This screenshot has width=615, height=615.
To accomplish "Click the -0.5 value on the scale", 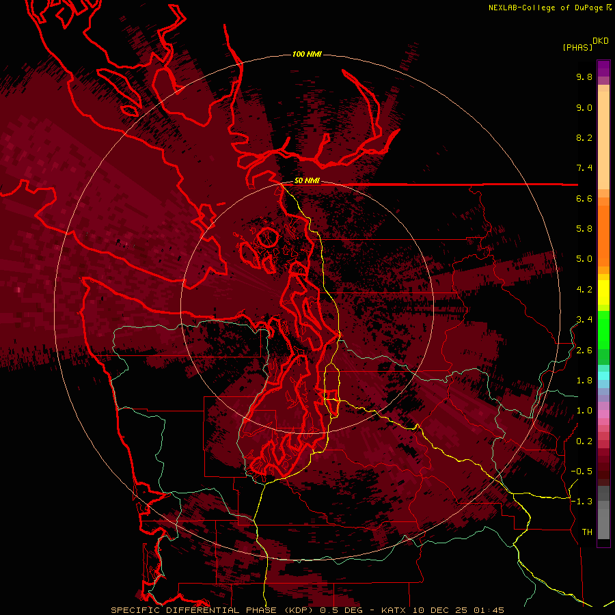I will [x=582, y=471].
